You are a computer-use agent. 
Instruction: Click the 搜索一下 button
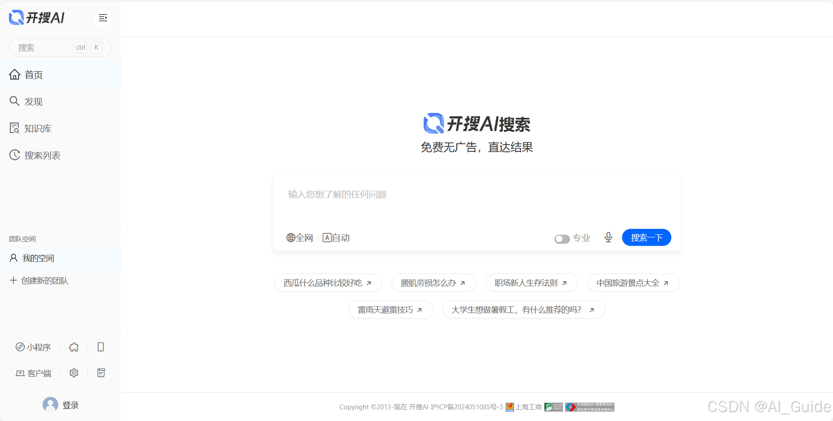point(647,237)
